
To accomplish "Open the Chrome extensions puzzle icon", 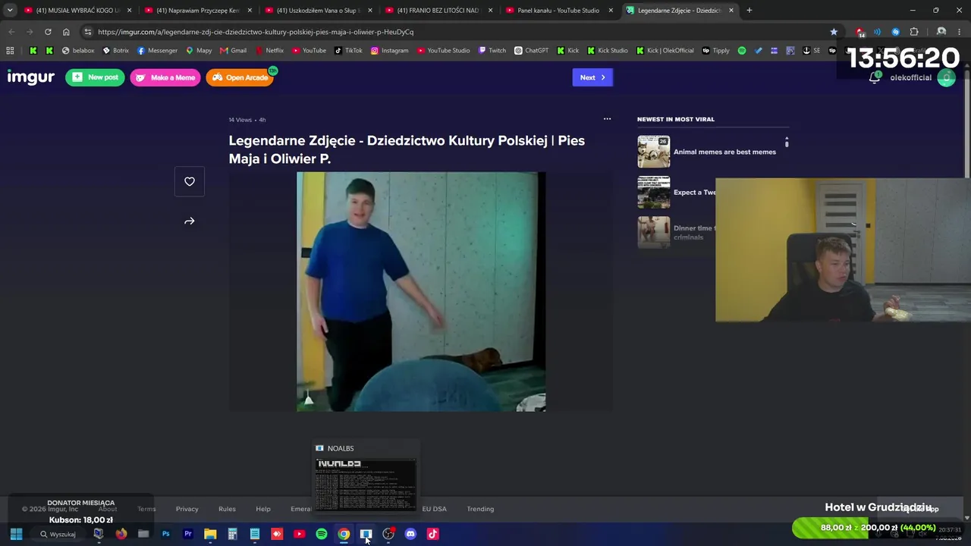I will pyautogui.click(x=914, y=32).
